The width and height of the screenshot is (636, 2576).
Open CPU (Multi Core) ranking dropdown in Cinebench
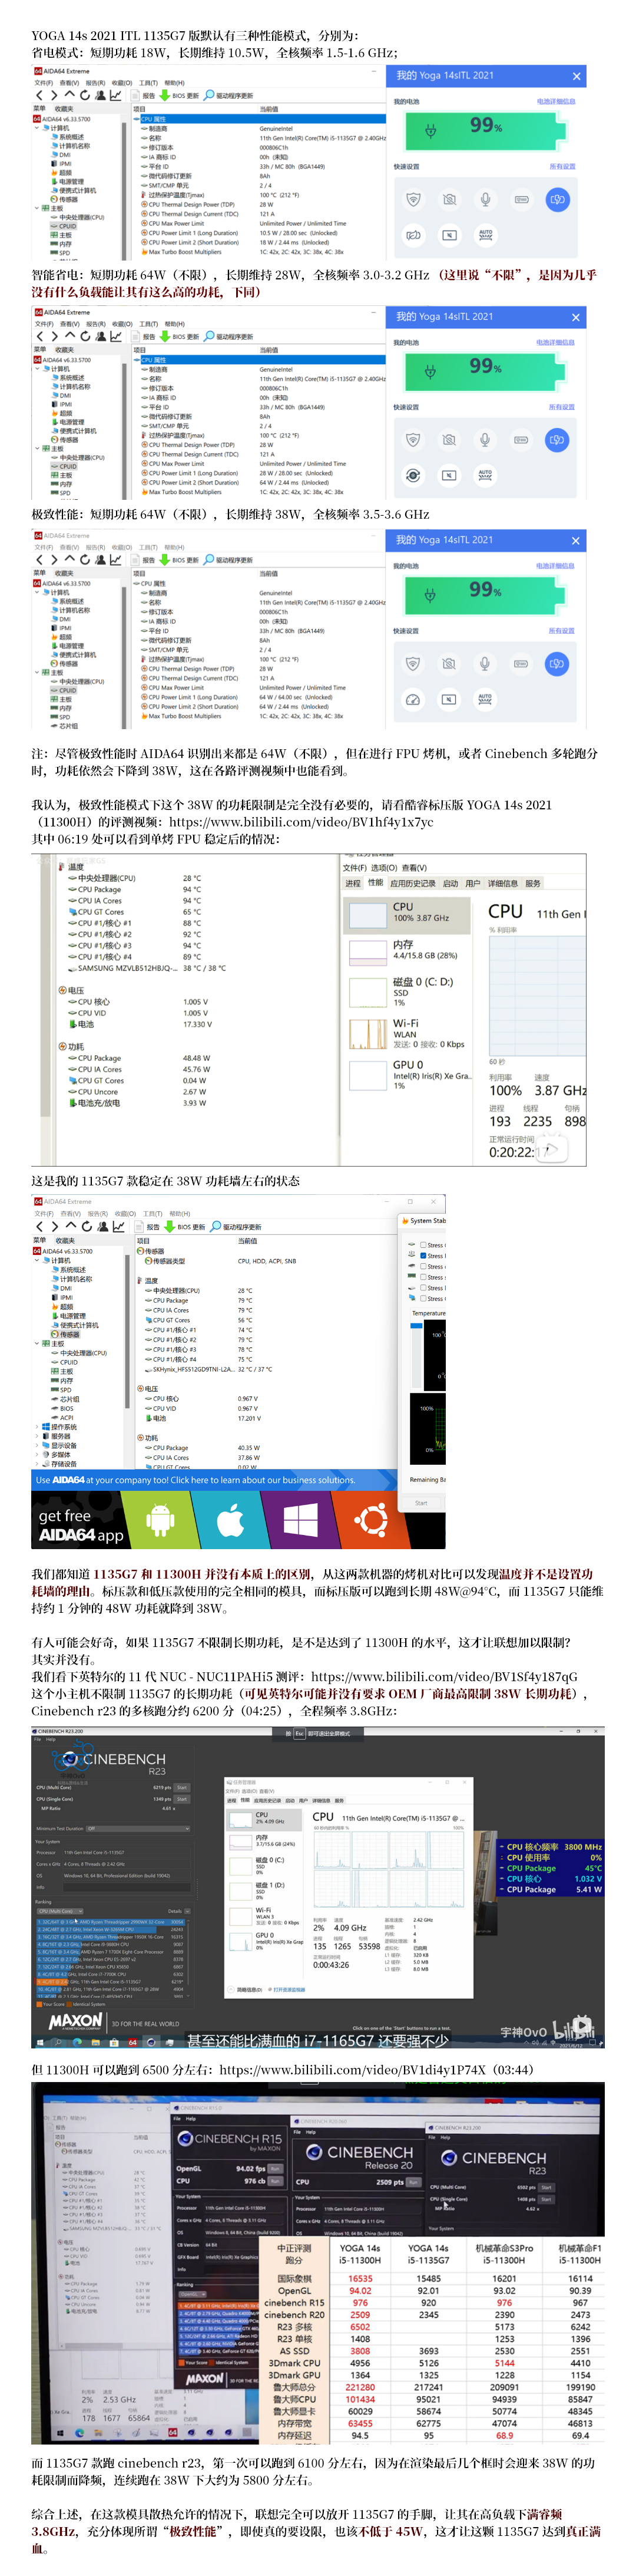[x=60, y=1911]
